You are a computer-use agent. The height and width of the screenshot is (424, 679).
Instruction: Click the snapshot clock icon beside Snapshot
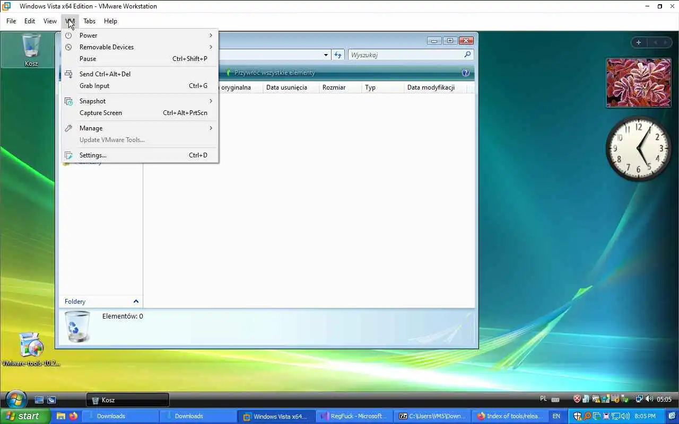click(x=68, y=101)
